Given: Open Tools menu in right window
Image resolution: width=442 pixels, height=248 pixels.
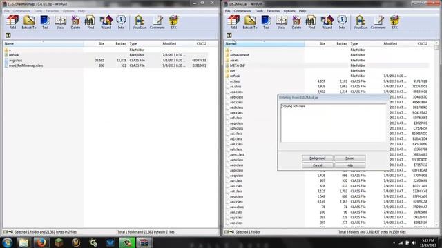Looking at the screenshot, I should pyautogui.click(x=259, y=11).
